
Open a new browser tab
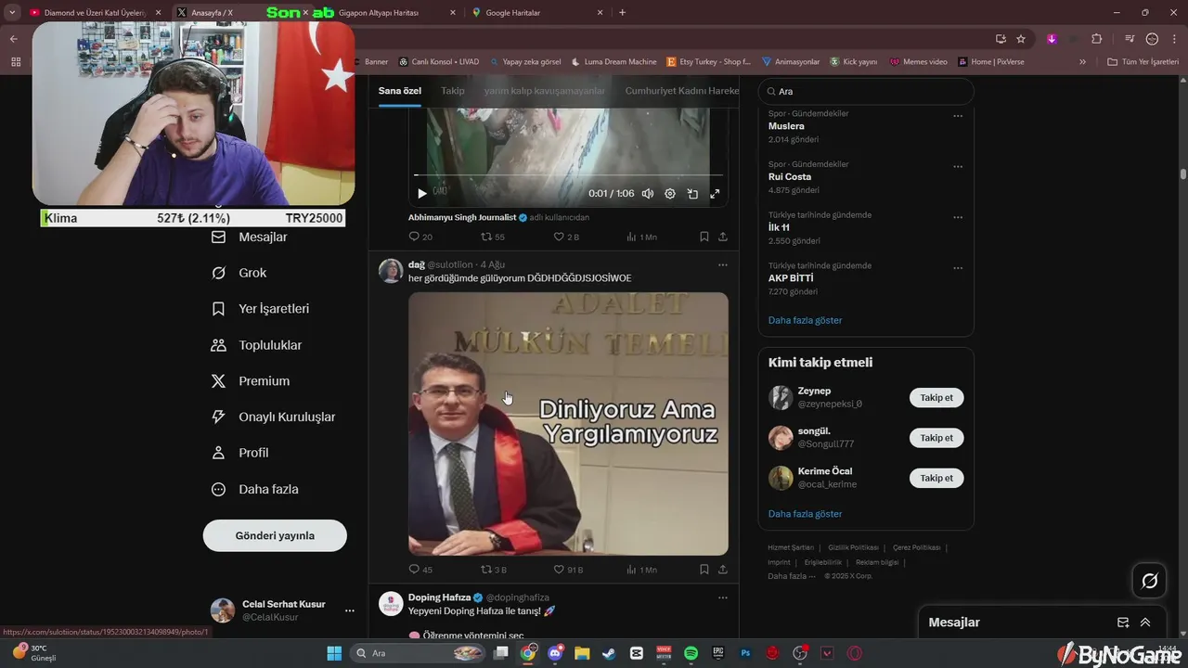[622, 13]
